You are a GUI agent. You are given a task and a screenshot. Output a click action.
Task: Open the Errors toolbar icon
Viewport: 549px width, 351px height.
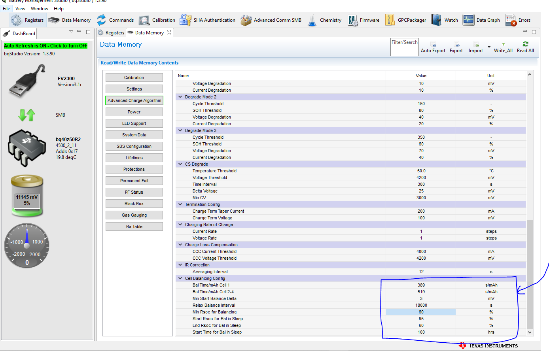511,20
